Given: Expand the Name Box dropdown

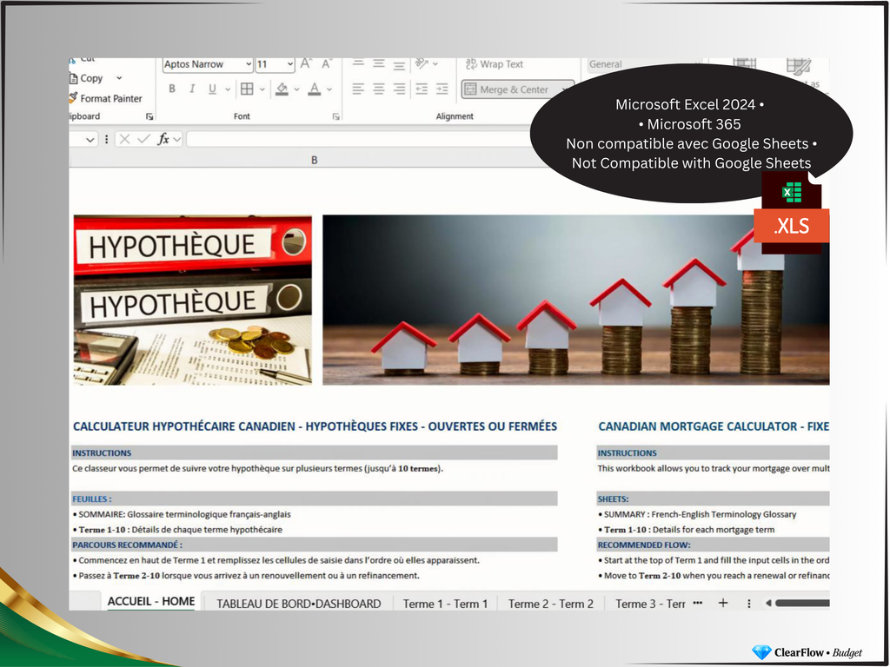Looking at the screenshot, I should (90, 140).
